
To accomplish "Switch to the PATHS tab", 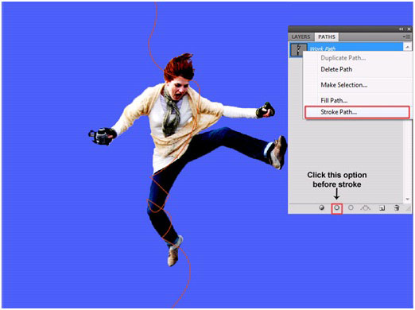I will click(x=327, y=37).
